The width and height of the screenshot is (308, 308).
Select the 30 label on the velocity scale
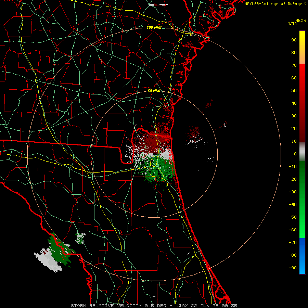coord(294,116)
